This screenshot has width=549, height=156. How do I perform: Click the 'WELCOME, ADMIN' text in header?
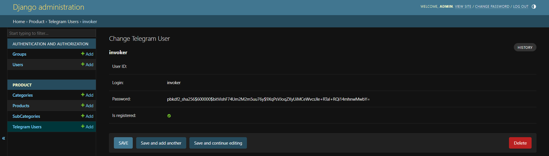click(437, 7)
